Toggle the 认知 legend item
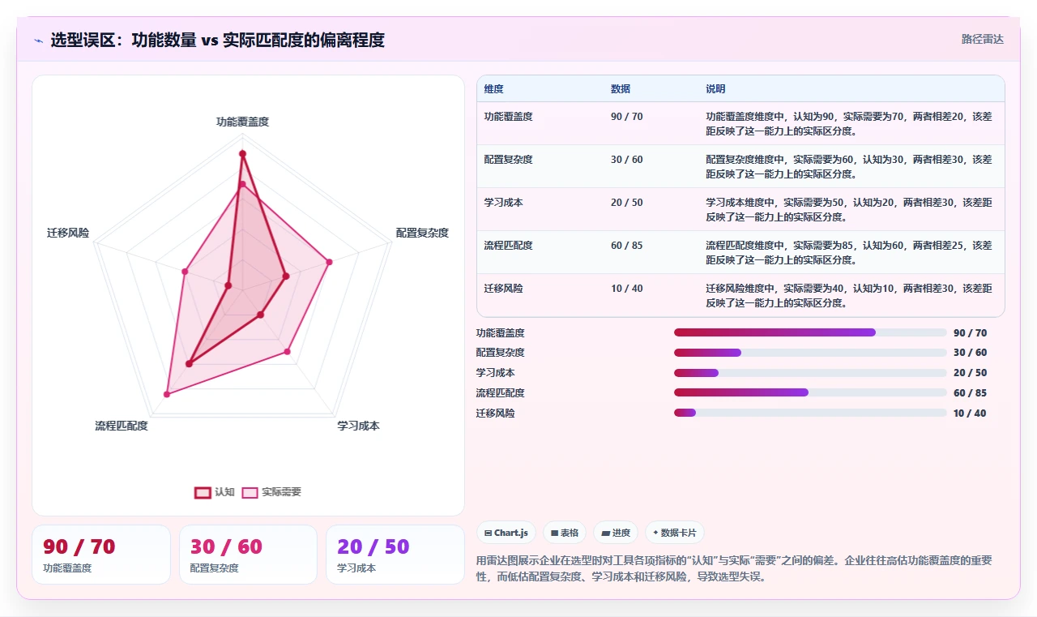1037x617 pixels. 215,492
